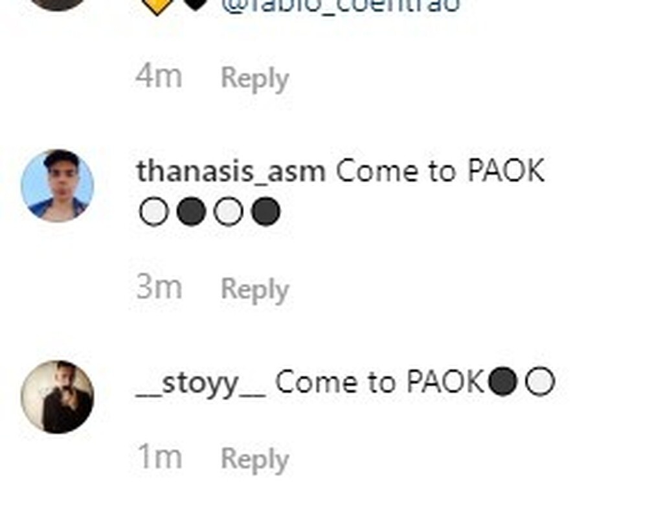Click black circle emoji in __stoyy__ comment

[502, 381]
